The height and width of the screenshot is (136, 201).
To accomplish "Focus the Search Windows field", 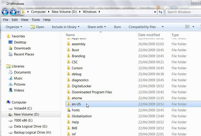I will [183, 12].
